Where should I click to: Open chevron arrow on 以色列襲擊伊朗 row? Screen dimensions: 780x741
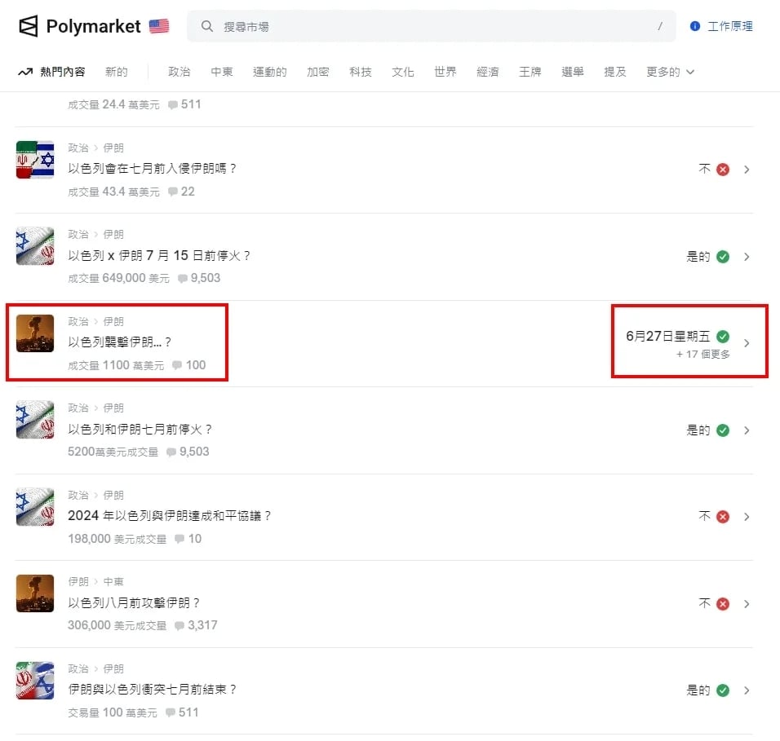coord(747,343)
